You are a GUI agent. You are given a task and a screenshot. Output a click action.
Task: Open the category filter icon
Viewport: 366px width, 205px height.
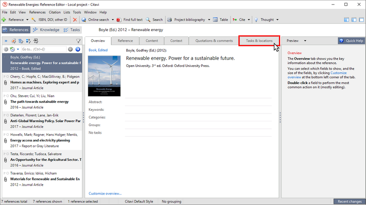[x=21, y=41]
